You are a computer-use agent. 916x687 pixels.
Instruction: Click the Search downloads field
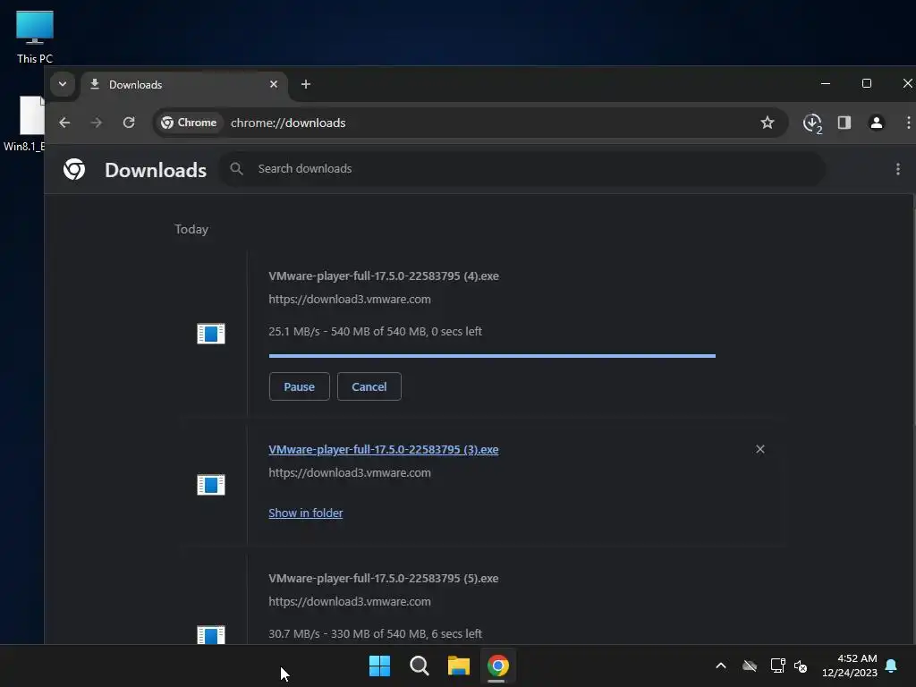[x=522, y=169]
